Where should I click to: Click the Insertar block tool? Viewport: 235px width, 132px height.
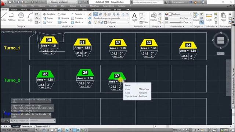click(153, 17)
